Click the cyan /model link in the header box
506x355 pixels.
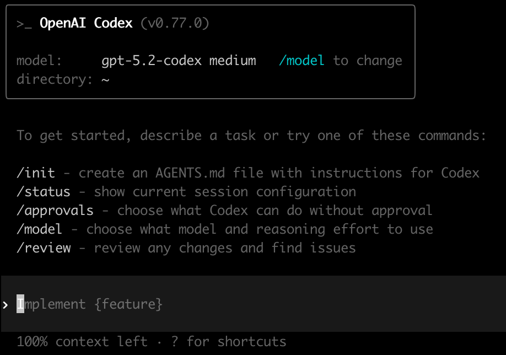click(x=302, y=61)
